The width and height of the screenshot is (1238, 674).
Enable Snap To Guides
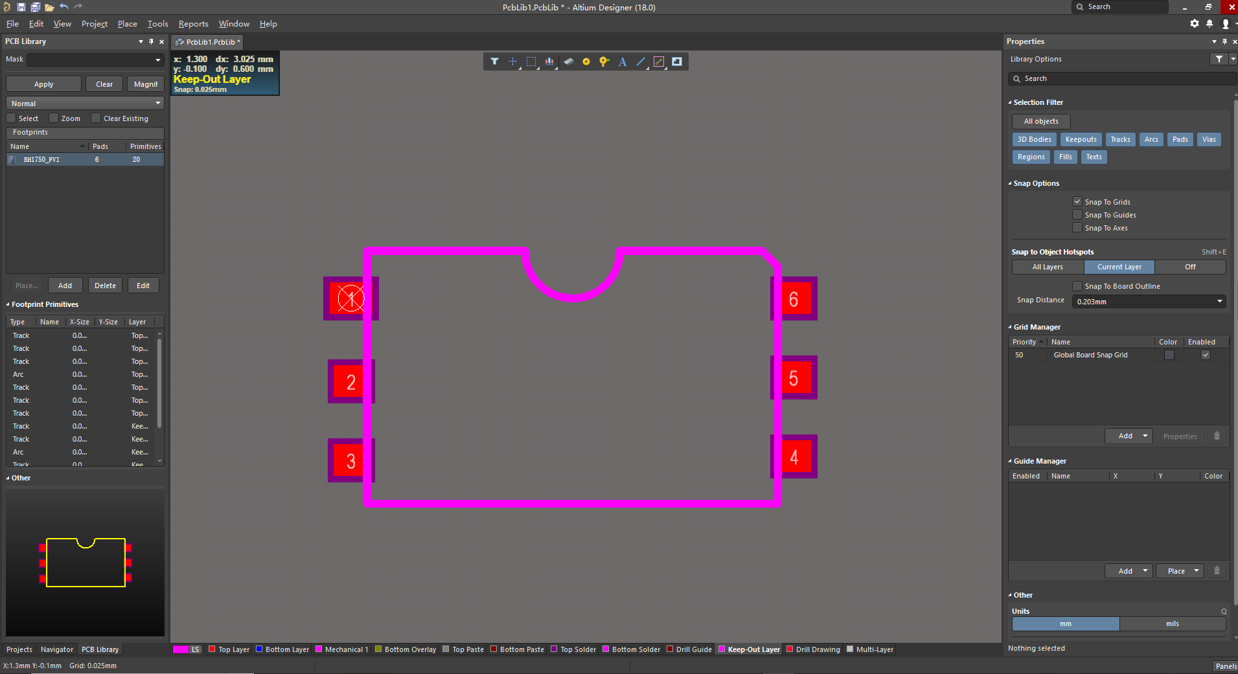[x=1077, y=214]
